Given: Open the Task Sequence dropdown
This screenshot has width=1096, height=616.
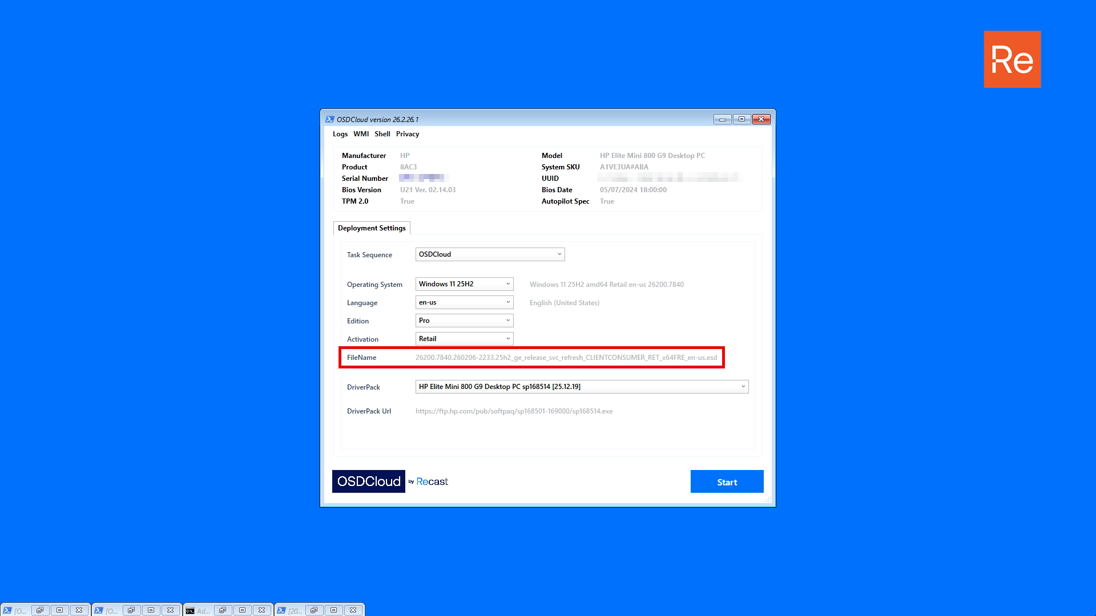Looking at the screenshot, I should [x=490, y=254].
